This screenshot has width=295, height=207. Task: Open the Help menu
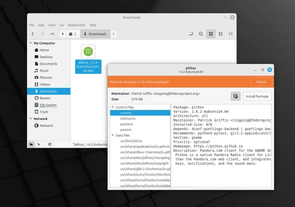click(x=93, y=25)
